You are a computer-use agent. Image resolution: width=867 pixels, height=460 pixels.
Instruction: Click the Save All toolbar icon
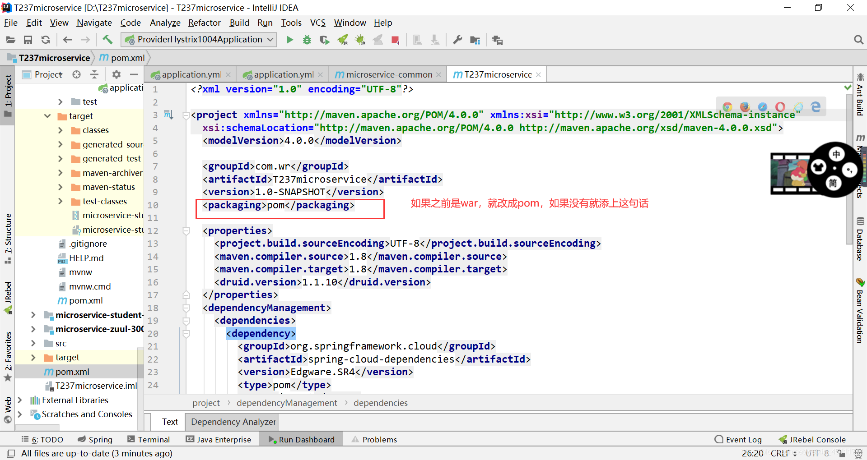(x=28, y=40)
